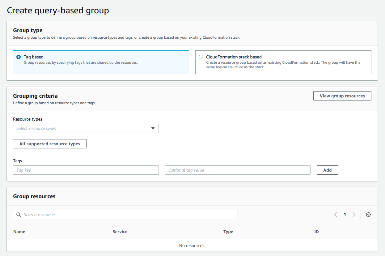Open table preferences via gear icon
This screenshot has height=256, width=385.
(x=368, y=215)
